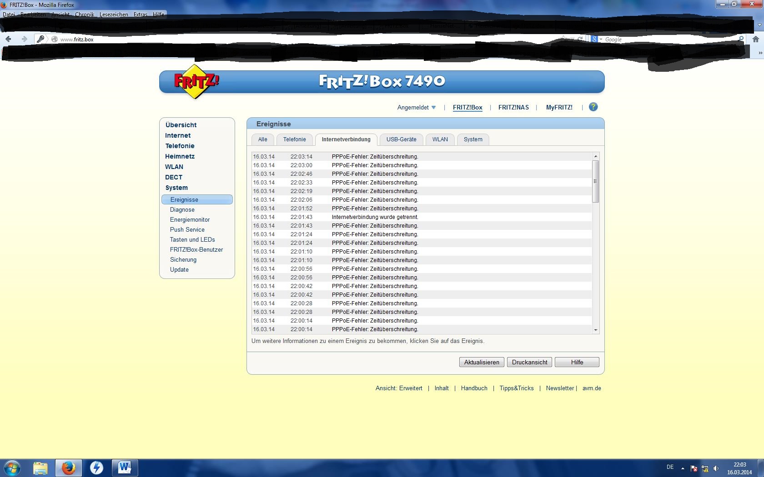Show hidden system tray icons
This screenshot has width=764, height=477.
(683, 468)
